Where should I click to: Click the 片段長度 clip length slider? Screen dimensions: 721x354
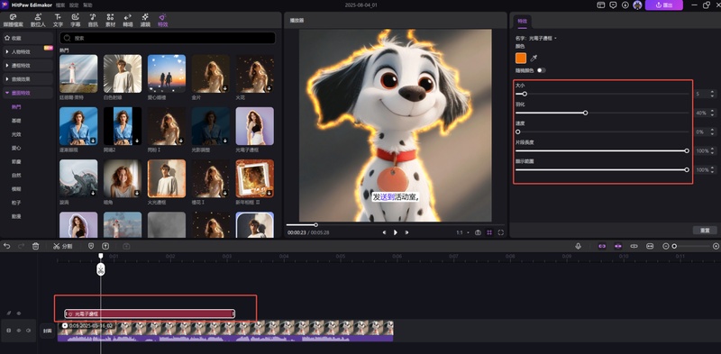(602, 150)
